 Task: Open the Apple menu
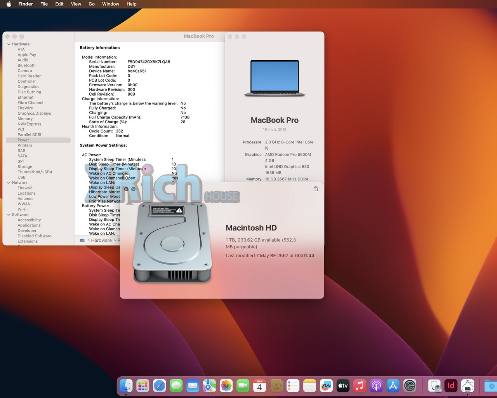click(x=9, y=4)
